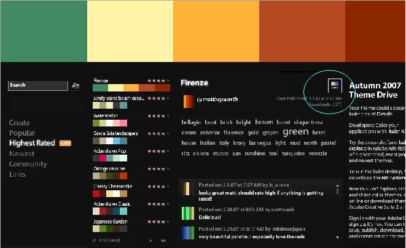
Task: Click matthepworth's author avatar icon
Action: (x=189, y=100)
